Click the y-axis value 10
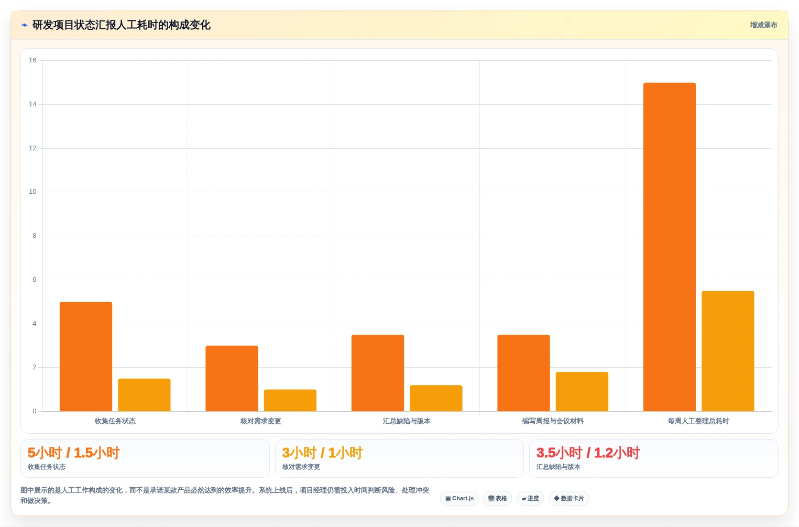This screenshot has height=527, width=799. point(32,192)
